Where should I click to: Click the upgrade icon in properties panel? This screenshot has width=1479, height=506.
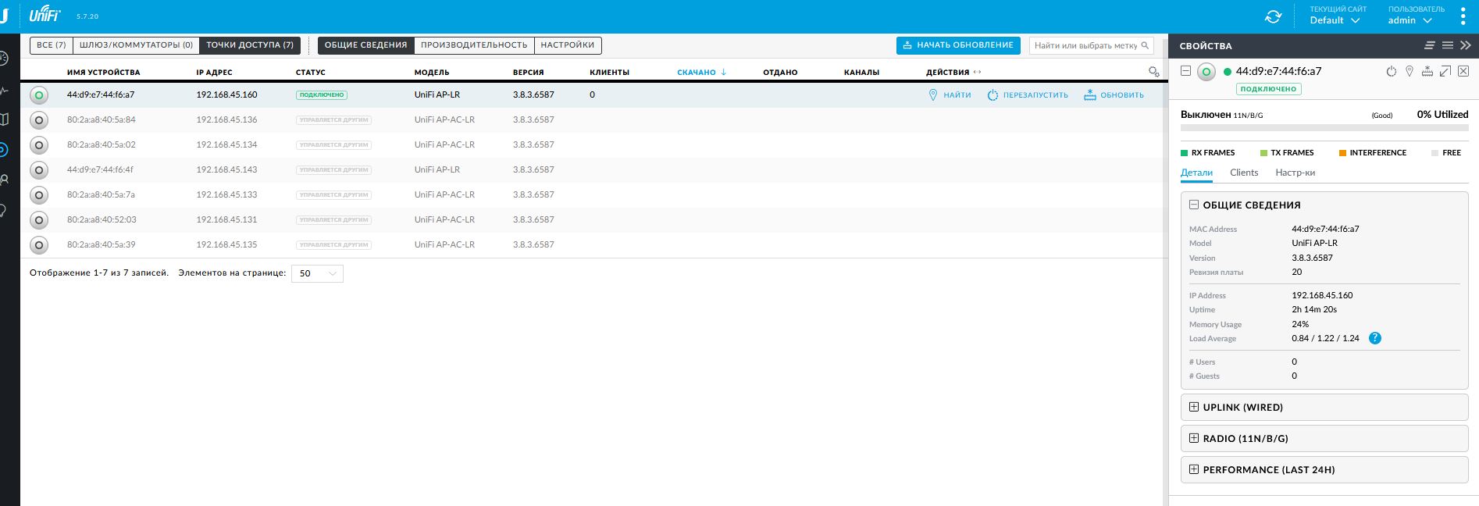point(1427,72)
